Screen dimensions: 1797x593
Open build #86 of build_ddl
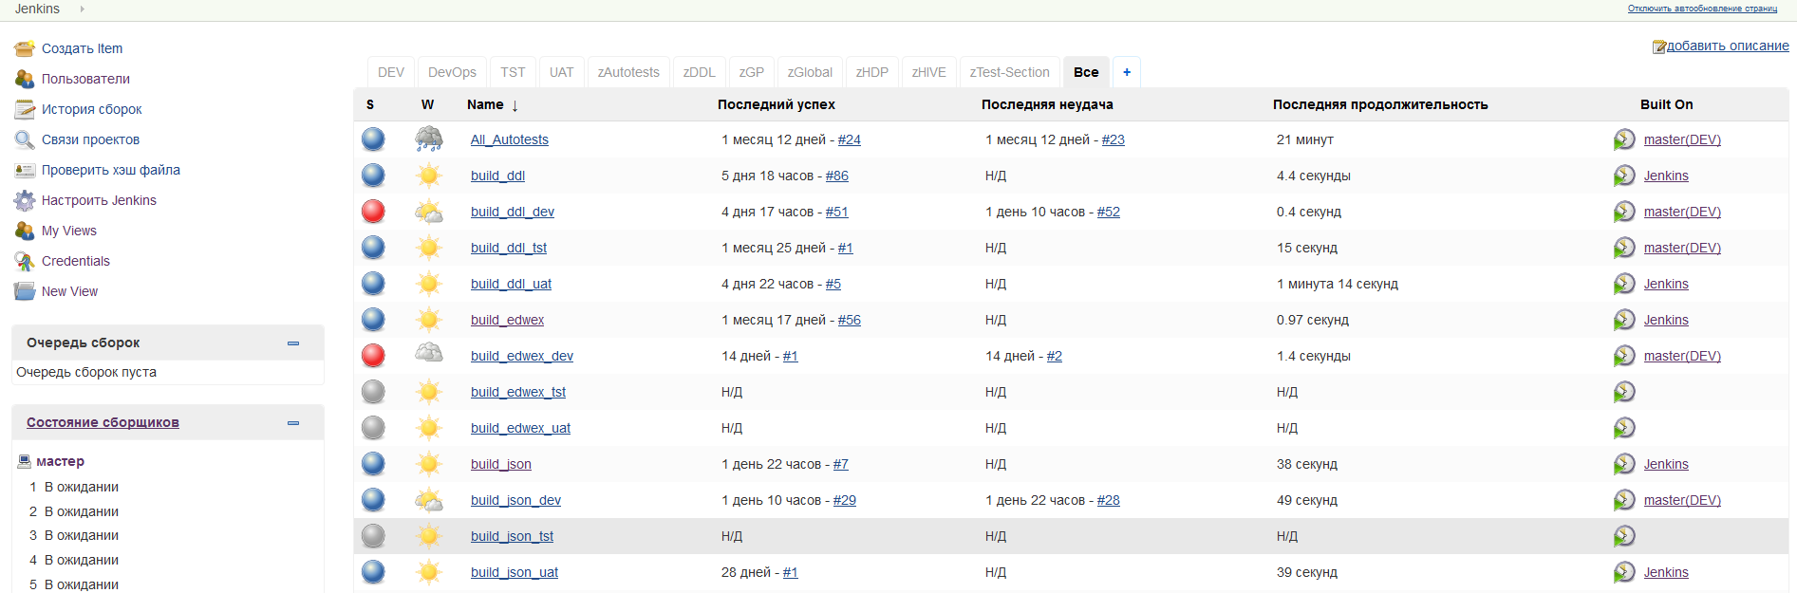pos(836,176)
